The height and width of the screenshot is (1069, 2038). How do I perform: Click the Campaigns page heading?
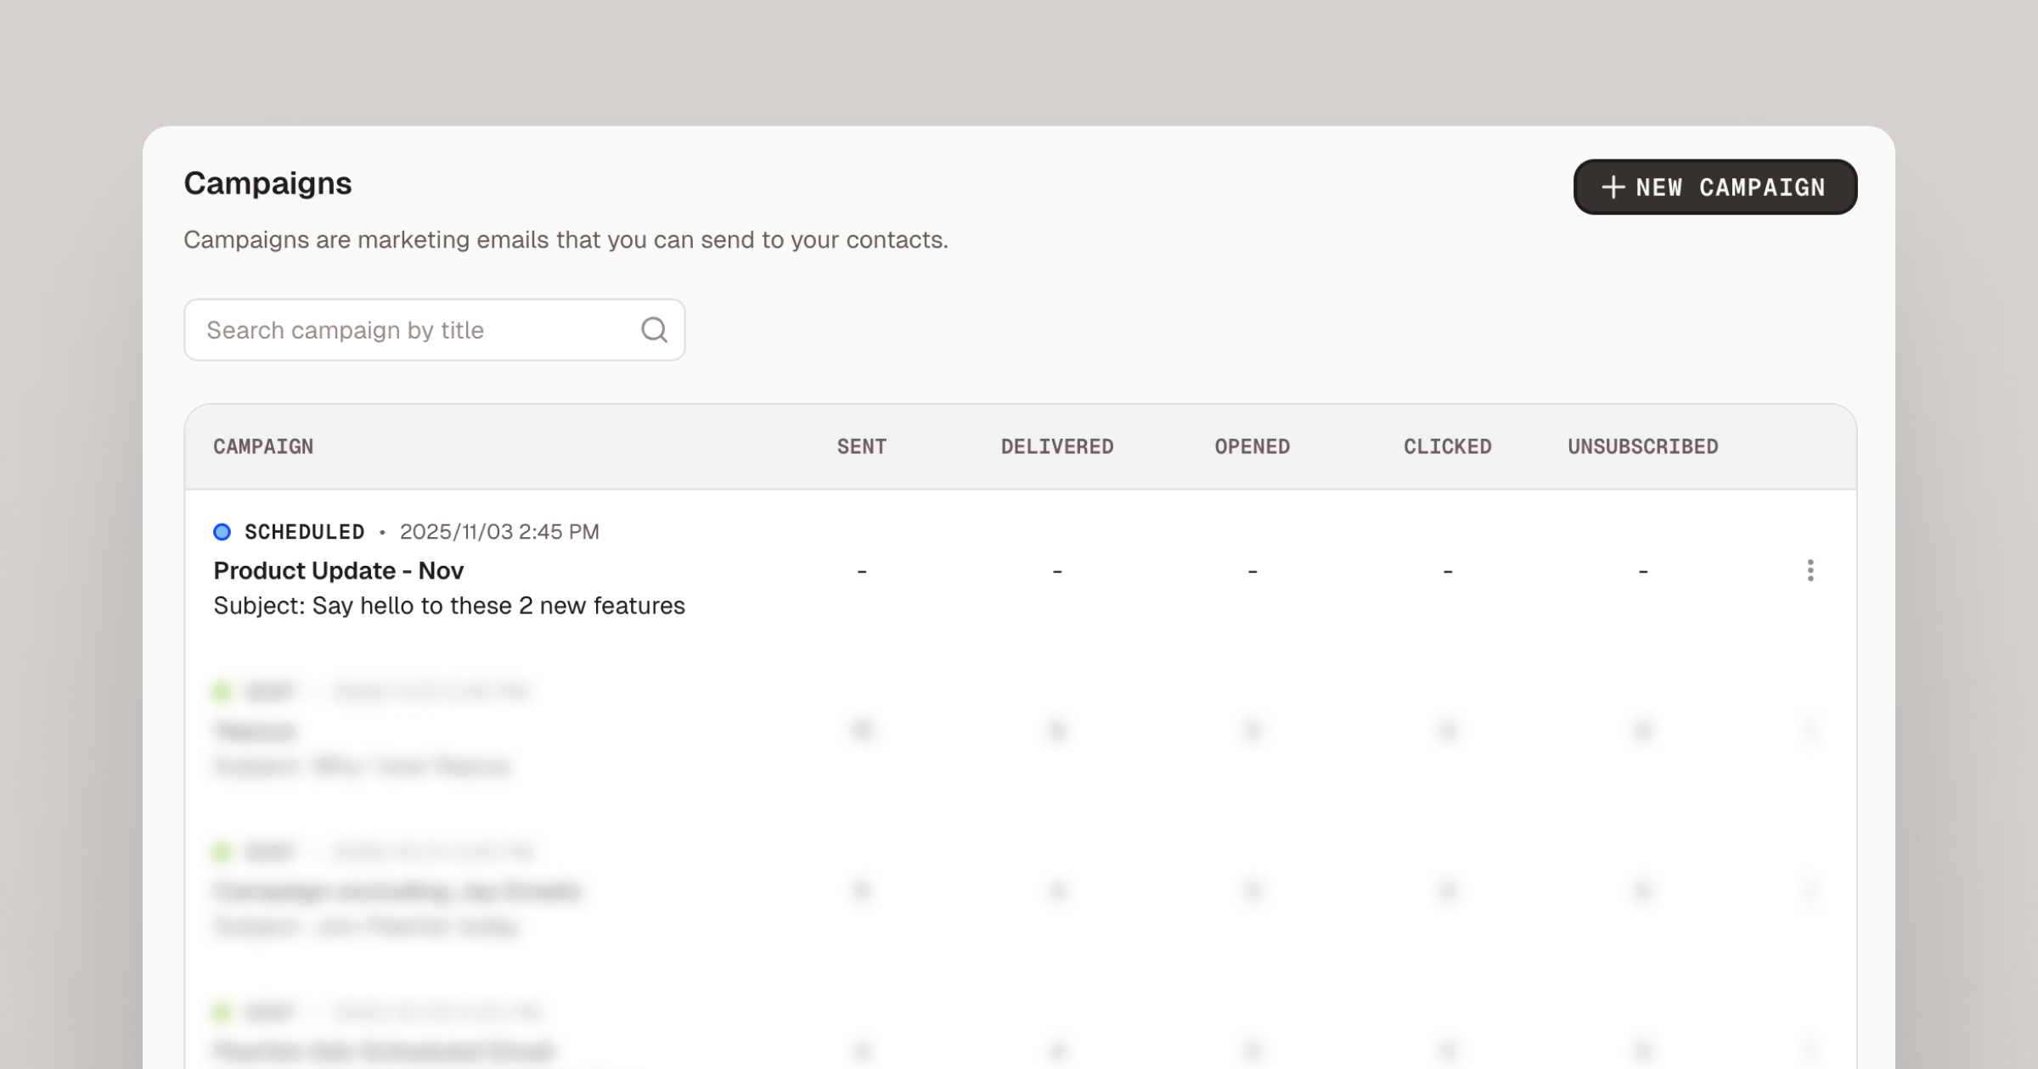[x=267, y=183]
